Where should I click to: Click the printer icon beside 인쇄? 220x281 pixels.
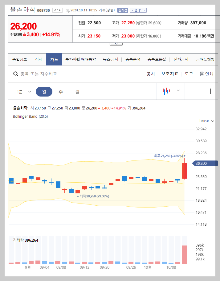202,74
